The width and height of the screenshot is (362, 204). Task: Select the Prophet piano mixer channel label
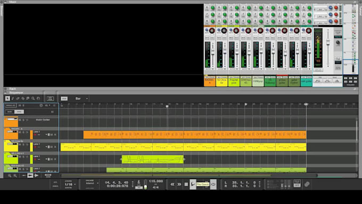234,81
